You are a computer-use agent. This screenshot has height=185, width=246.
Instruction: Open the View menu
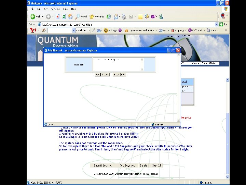[46, 9]
